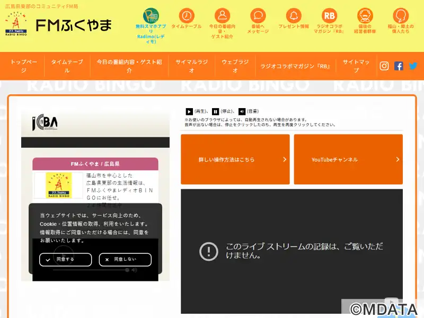
Task: Open the 詳しい操作方法はこちら button
Action: (x=235, y=160)
